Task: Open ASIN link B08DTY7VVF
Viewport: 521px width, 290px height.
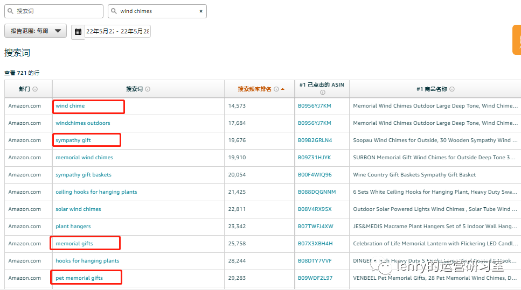Action: 315,261
